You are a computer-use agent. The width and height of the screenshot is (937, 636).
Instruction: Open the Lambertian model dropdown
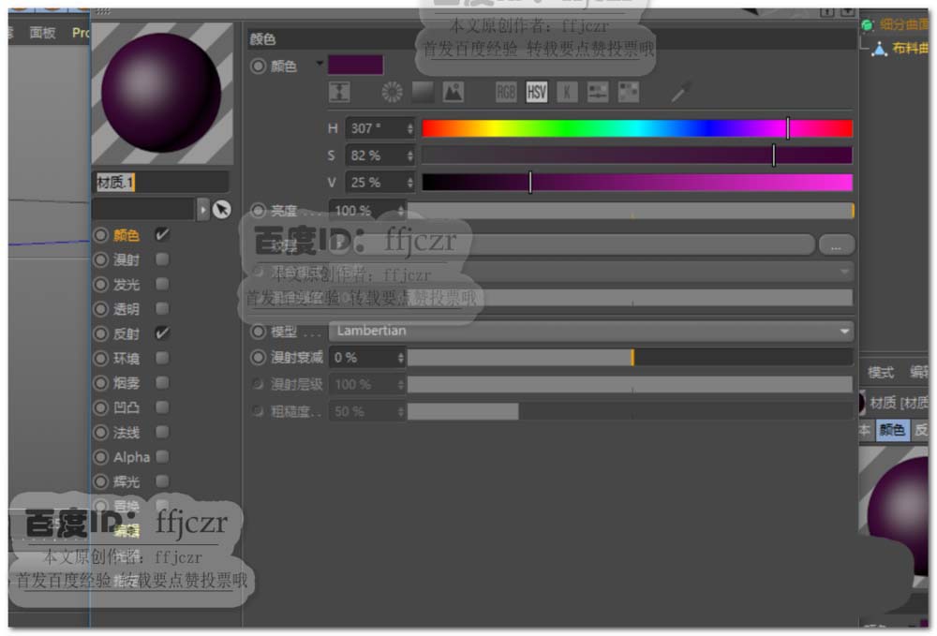point(590,331)
